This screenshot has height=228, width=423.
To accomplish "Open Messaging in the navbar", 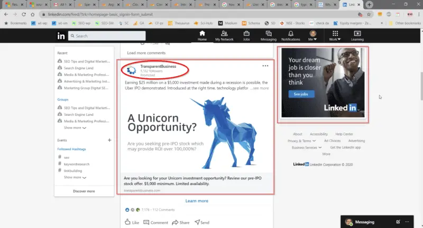I will pos(269,35).
